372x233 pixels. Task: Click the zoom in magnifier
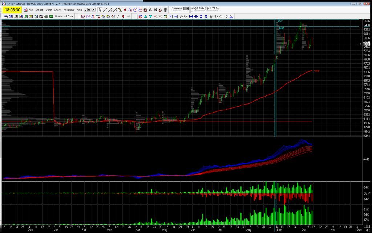click(155, 16)
